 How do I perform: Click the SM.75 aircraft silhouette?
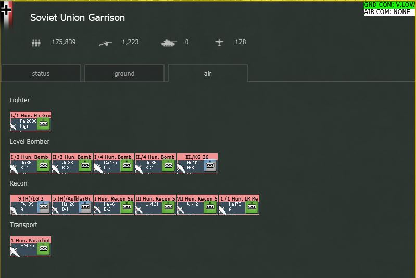click(15, 251)
